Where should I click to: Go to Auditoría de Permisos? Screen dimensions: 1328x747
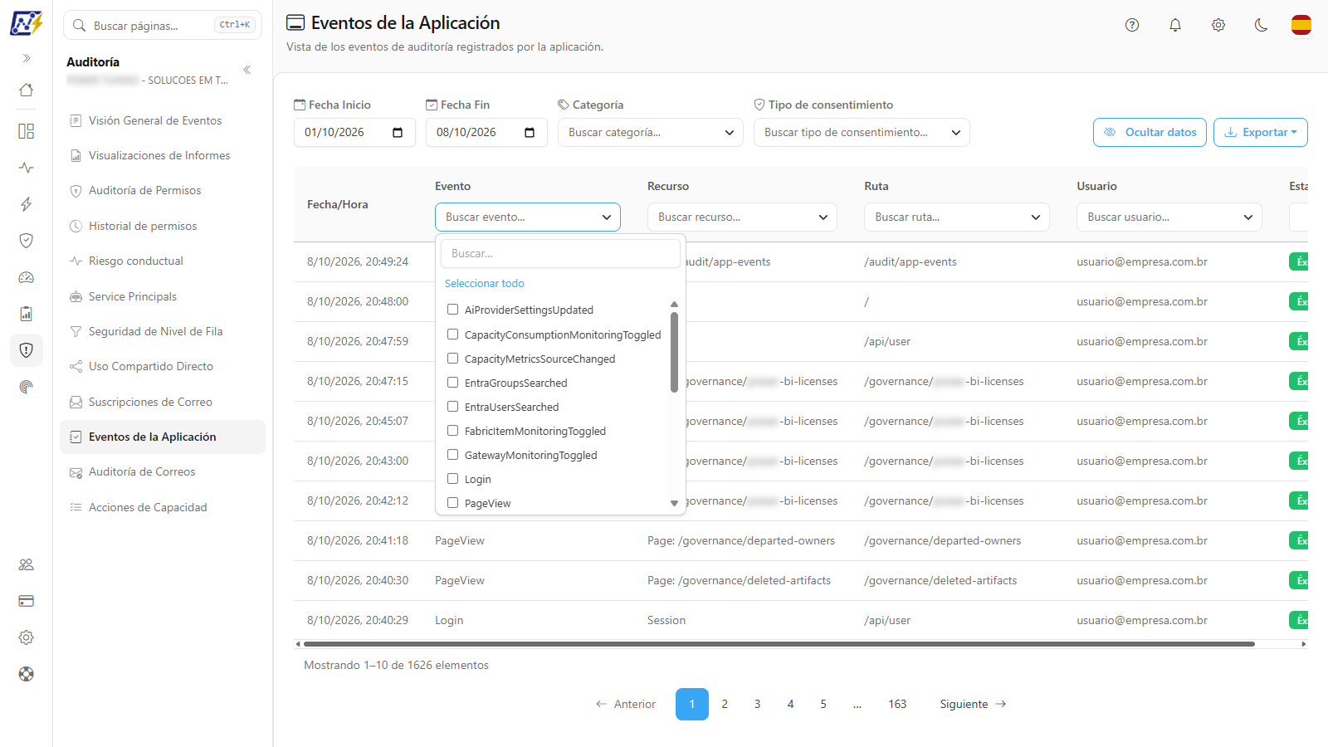(x=163, y=191)
